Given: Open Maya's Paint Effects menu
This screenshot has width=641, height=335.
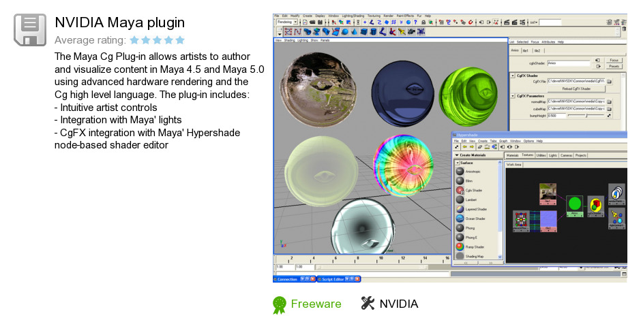Looking at the screenshot, I should click(x=405, y=16).
